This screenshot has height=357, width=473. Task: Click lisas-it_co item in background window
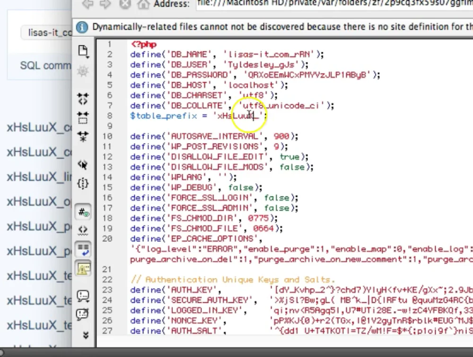(x=46, y=32)
